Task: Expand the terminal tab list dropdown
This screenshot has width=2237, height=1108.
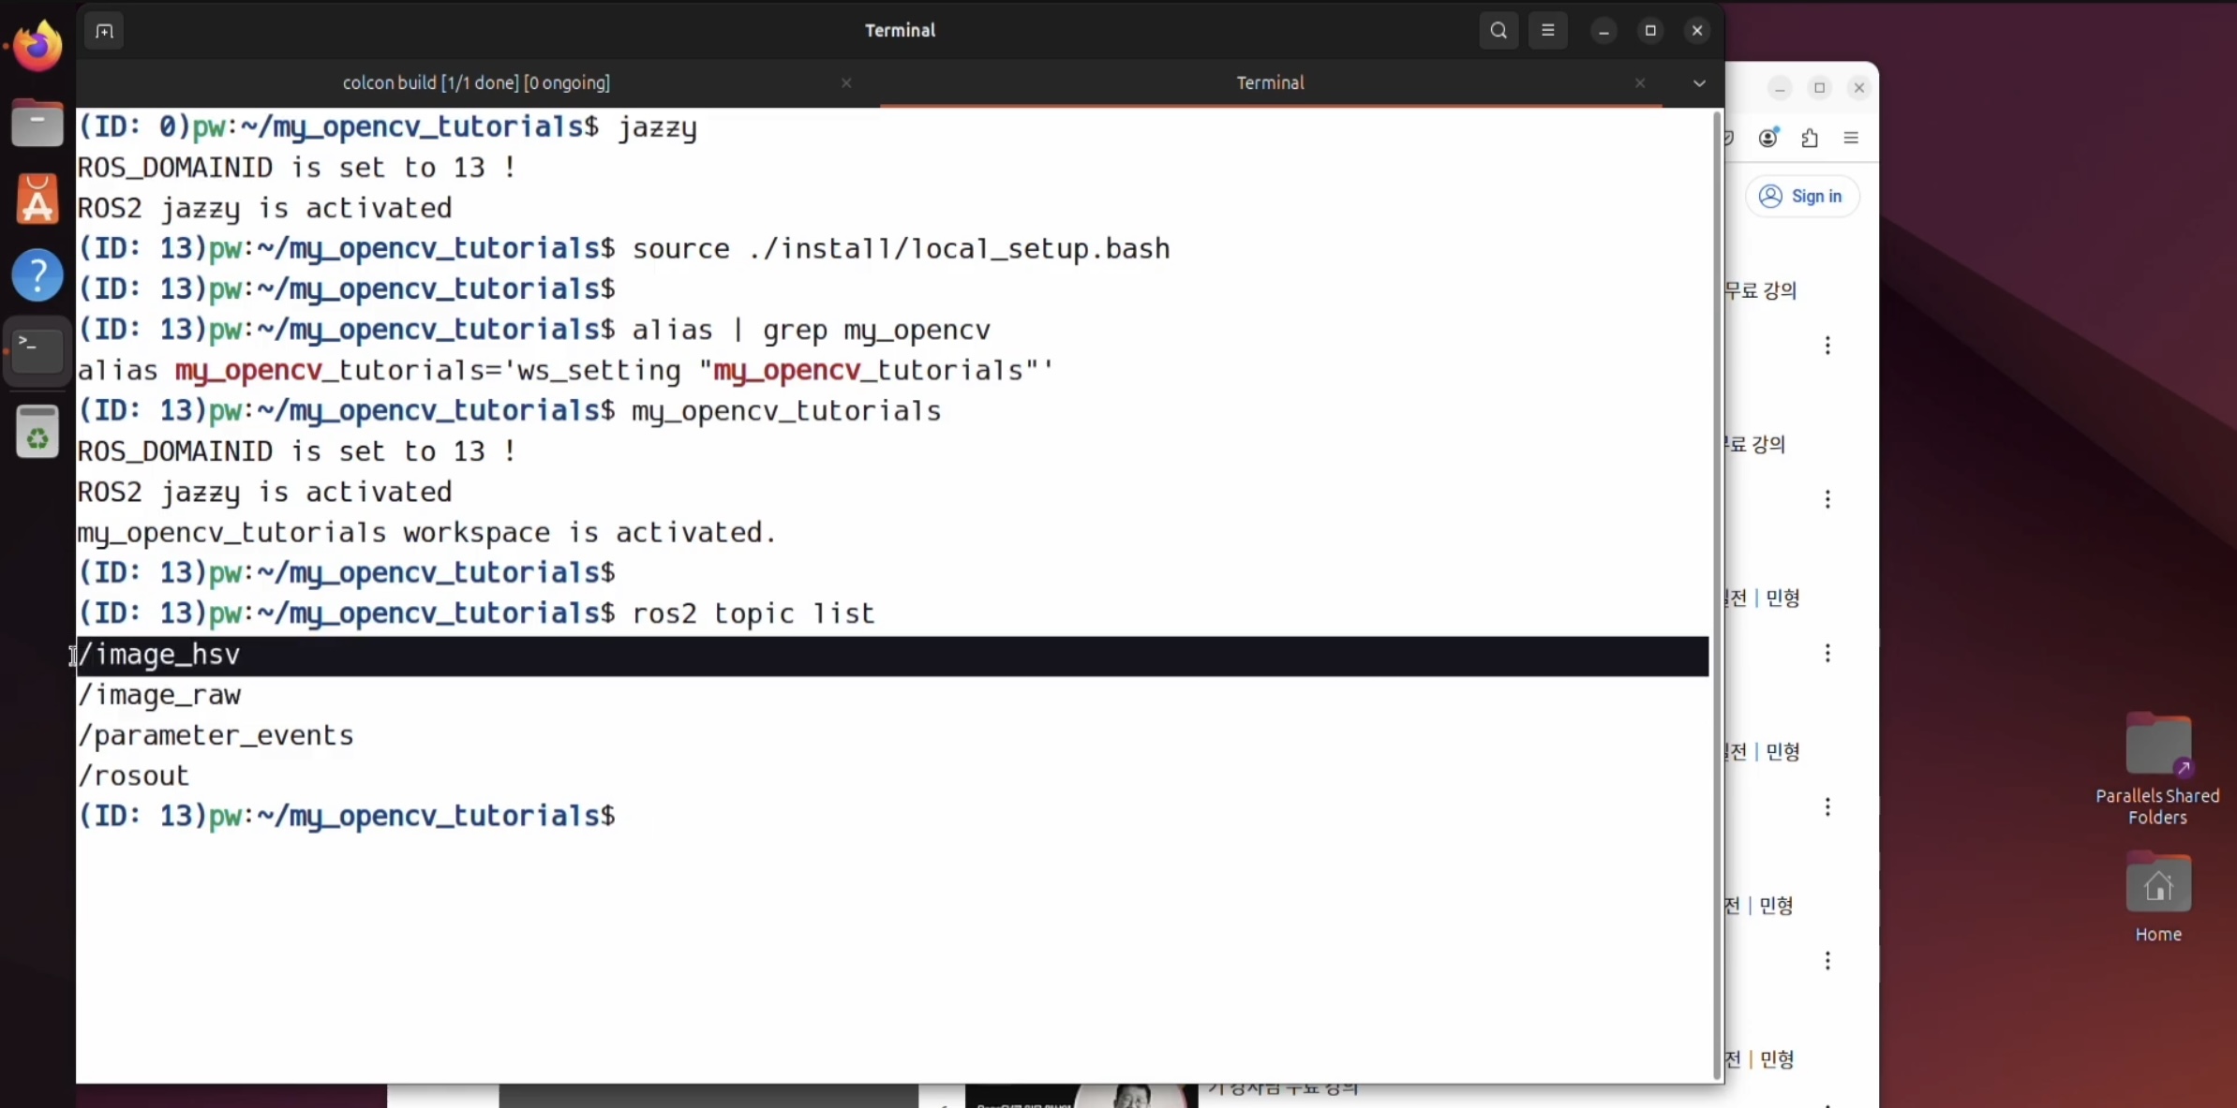Action: (x=1699, y=83)
